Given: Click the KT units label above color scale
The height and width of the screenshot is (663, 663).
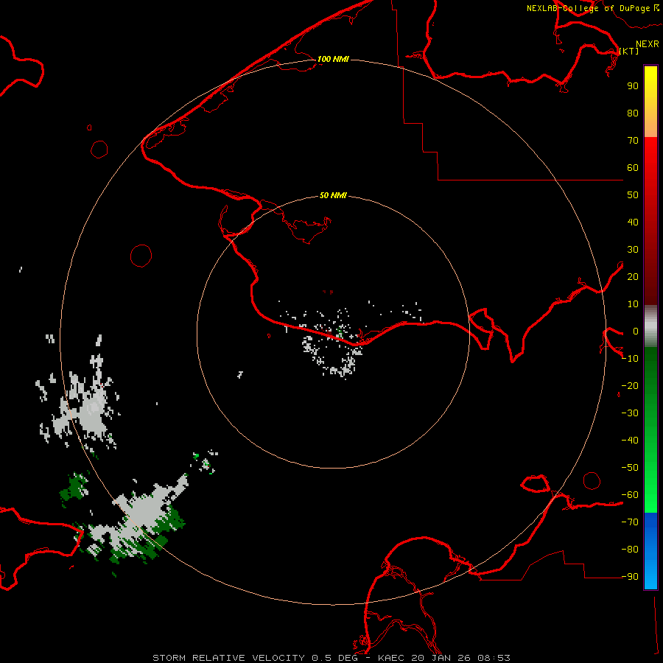Looking at the screenshot, I should 628,51.
